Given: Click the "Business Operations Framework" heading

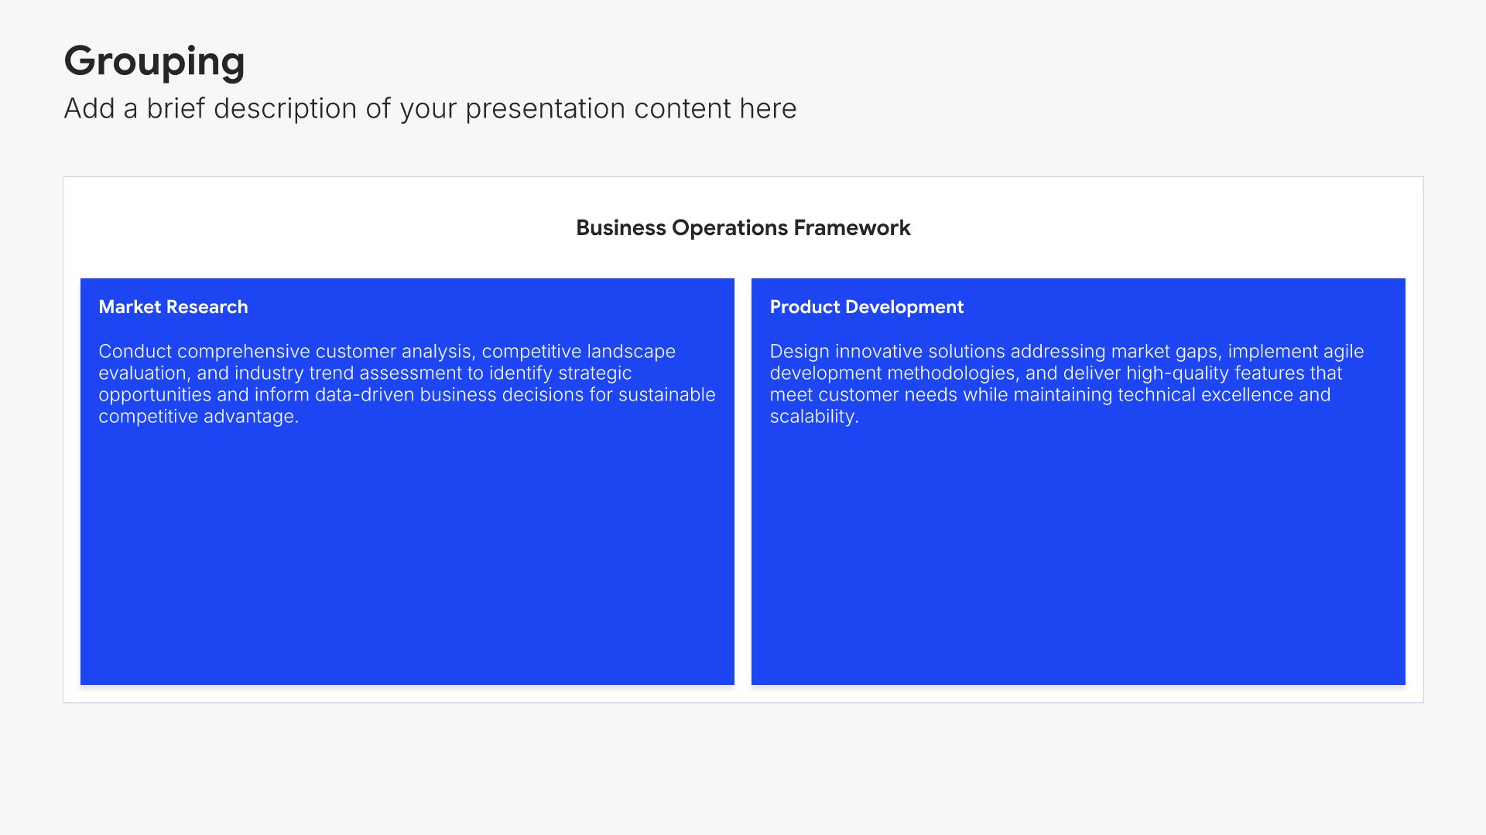Looking at the screenshot, I should [x=742, y=228].
